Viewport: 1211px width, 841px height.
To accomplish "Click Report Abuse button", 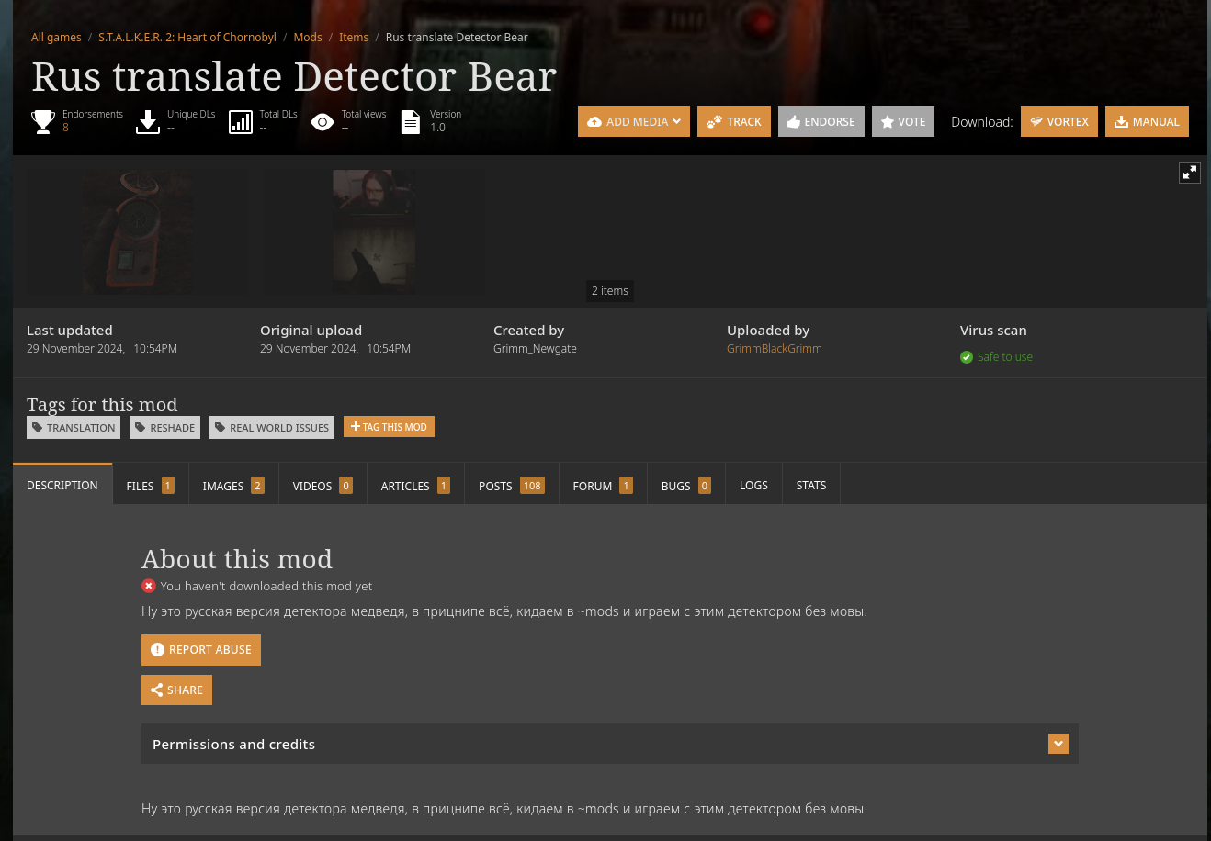I will (201, 650).
